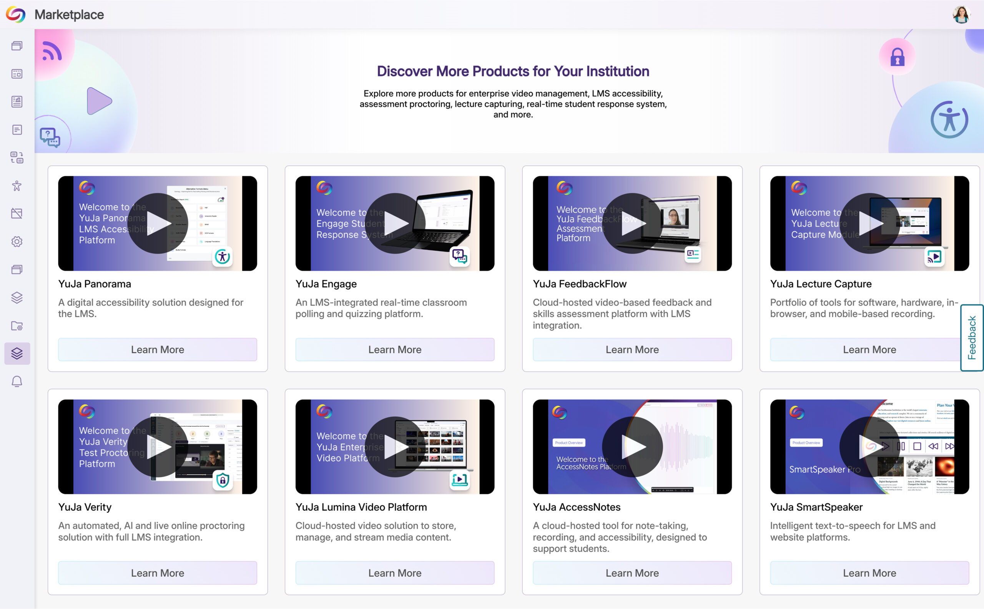Screen dimensions: 984x609
Task: Open the notifications bell in the sidebar
Action: pyautogui.click(x=17, y=381)
